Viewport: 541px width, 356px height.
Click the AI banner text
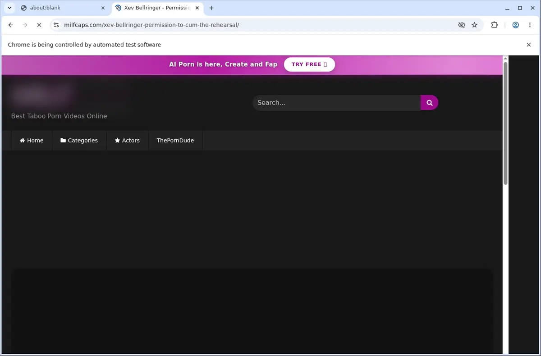click(x=223, y=64)
